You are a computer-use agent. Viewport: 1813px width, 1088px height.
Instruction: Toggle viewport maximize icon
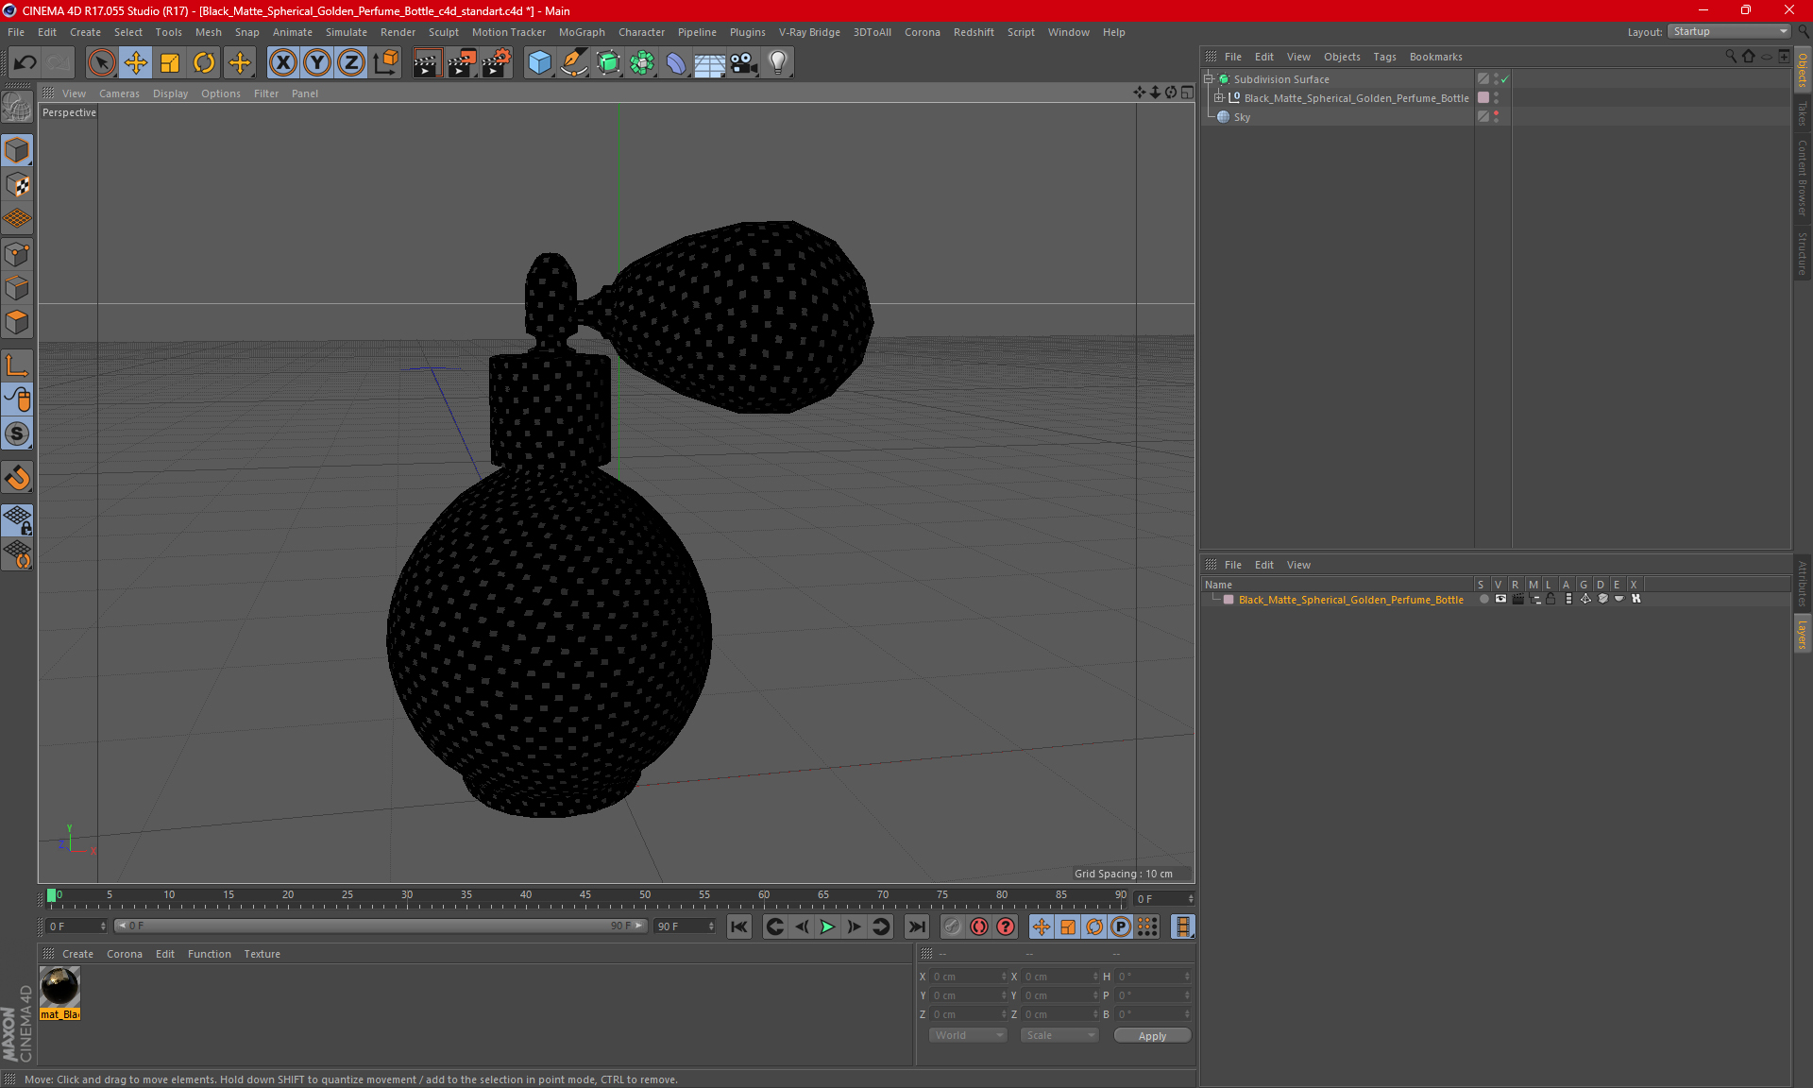[x=1187, y=93]
